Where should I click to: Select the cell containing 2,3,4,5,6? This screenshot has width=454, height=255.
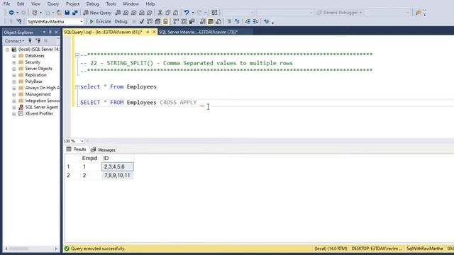pyautogui.click(x=118, y=167)
